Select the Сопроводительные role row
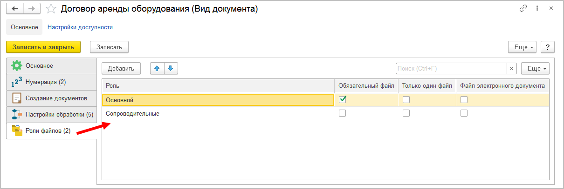 [x=218, y=113]
